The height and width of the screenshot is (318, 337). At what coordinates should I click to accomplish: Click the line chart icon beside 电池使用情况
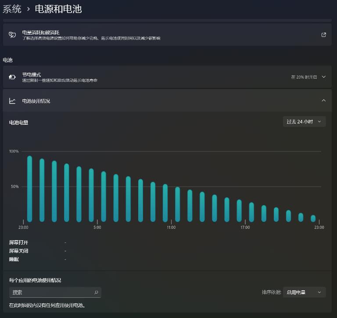(x=12, y=101)
